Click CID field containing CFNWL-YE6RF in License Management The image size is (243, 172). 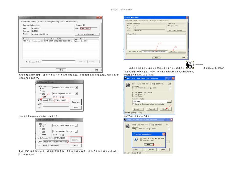(89, 28)
